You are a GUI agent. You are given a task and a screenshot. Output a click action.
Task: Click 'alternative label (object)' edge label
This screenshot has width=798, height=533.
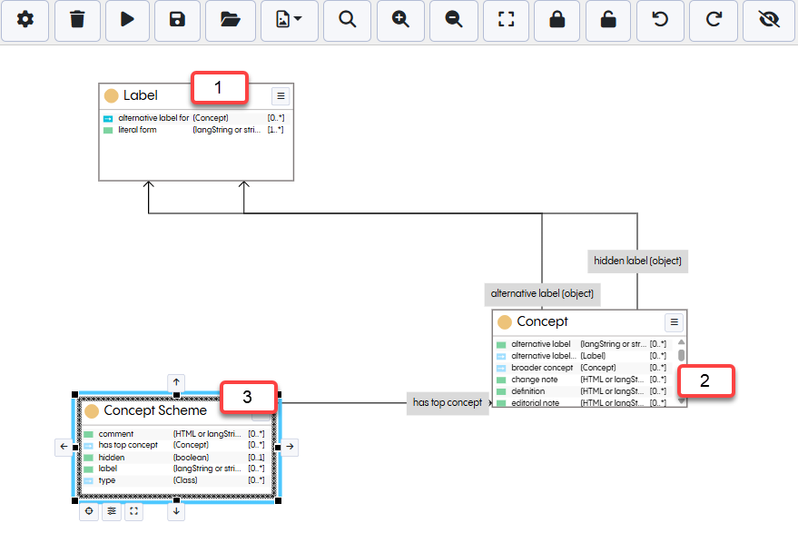[542, 294]
